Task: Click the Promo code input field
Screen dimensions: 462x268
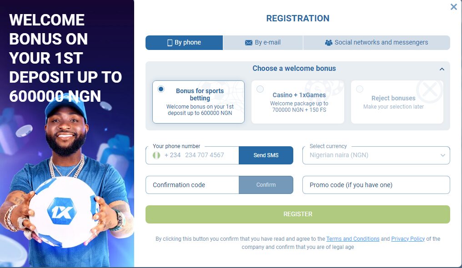Action: [x=376, y=185]
